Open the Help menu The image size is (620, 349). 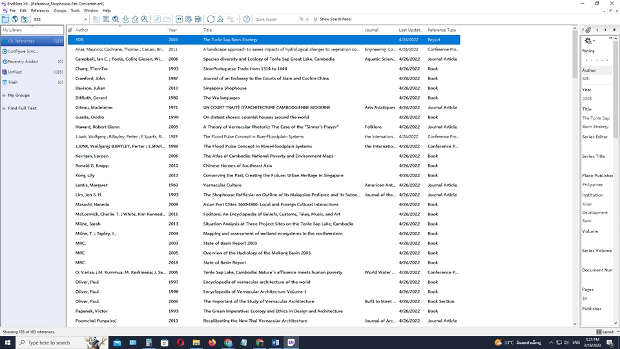(107, 11)
